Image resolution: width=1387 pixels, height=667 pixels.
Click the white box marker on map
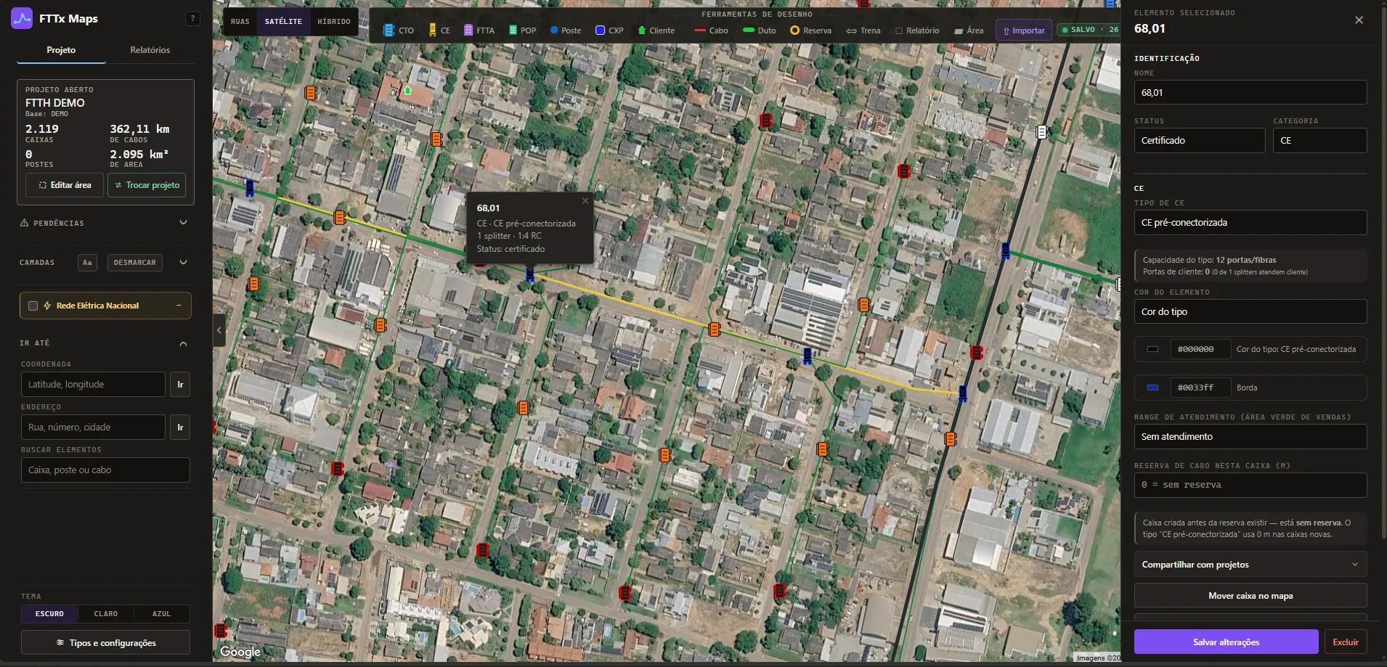coord(1042,131)
